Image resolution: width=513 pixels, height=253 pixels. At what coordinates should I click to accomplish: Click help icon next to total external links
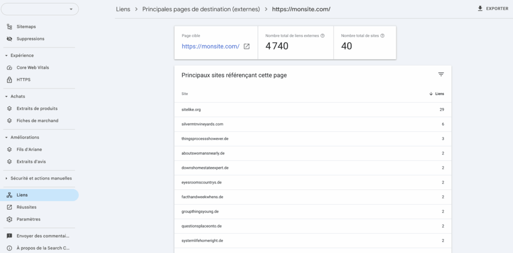point(323,35)
